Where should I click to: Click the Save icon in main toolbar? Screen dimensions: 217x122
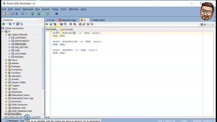click(x=12, y=14)
